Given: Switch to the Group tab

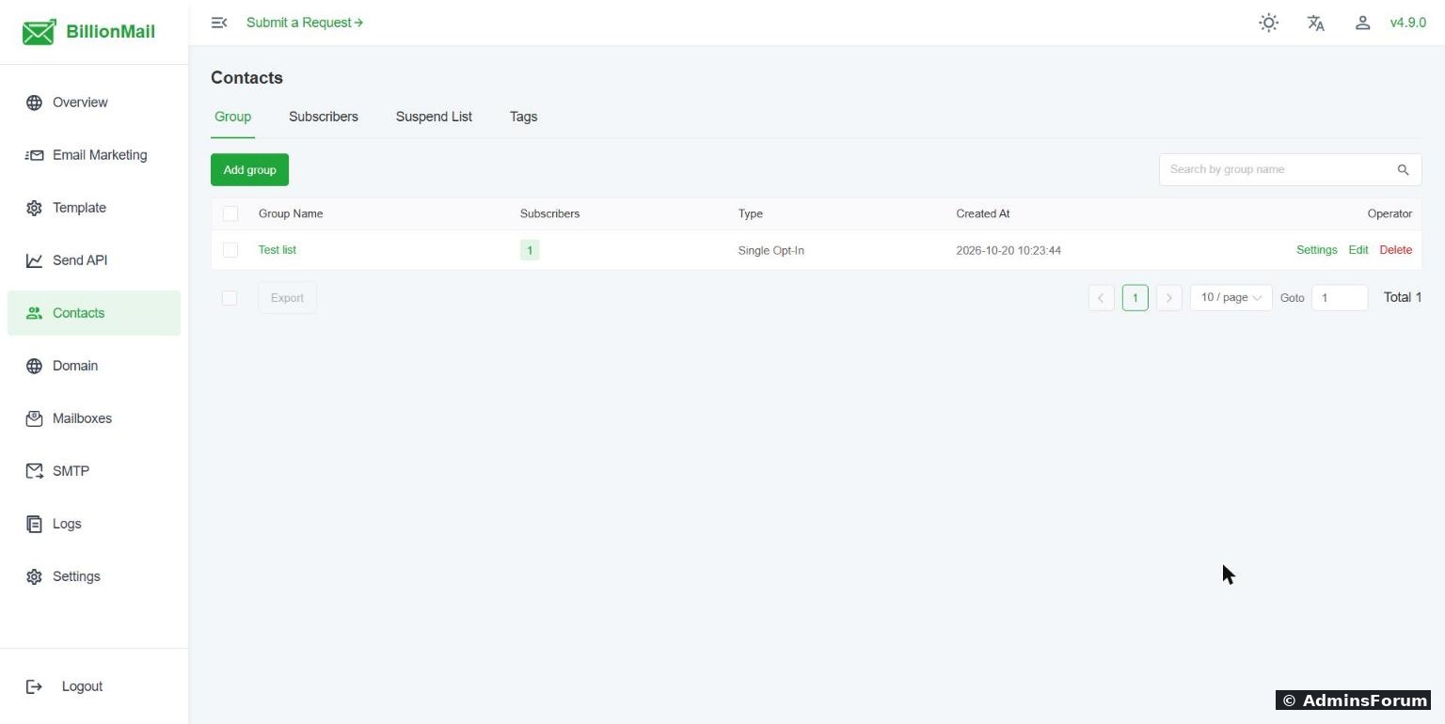Looking at the screenshot, I should pos(232,117).
